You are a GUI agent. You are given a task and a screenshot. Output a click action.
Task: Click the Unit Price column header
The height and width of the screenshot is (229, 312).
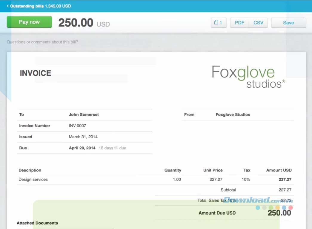213,170
